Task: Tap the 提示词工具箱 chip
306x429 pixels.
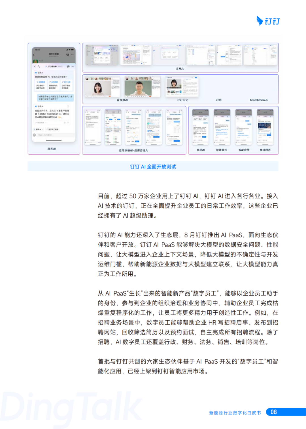Action: click(x=52, y=129)
